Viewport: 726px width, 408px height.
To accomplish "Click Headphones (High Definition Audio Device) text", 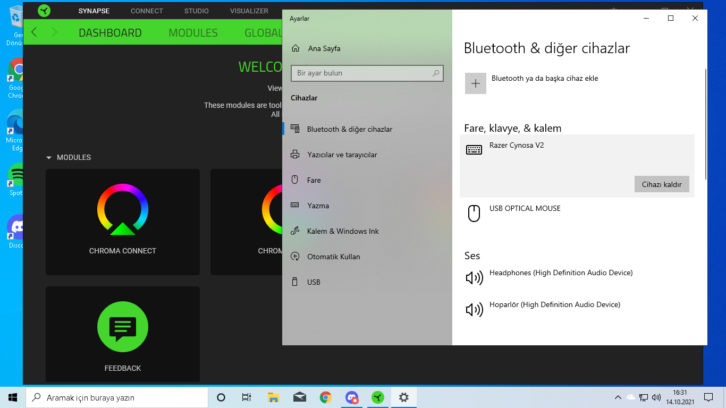I will [x=561, y=273].
